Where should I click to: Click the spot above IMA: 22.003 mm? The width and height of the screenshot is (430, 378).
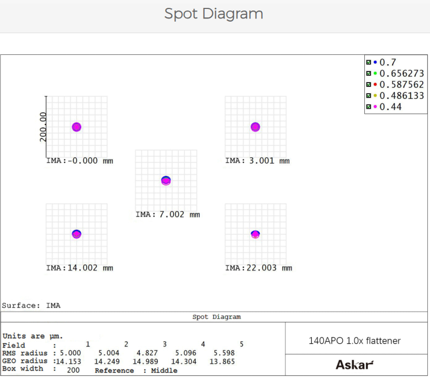click(x=255, y=234)
